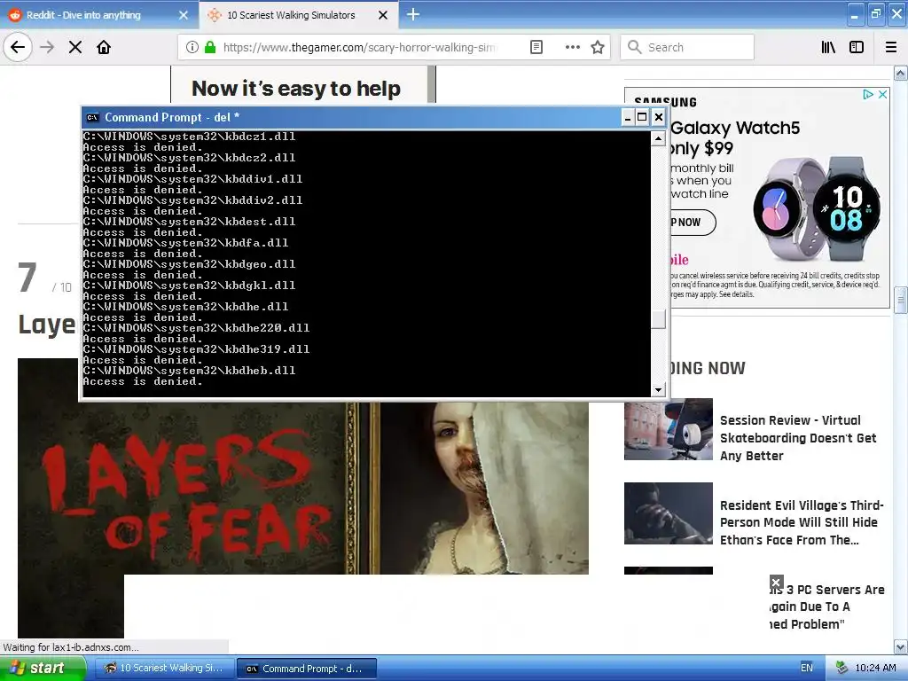Close the 10 Scariest Walking Simulators tab
The width and height of the screenshot is (908, 681).
pyautogui.click(x=383, y=15)
